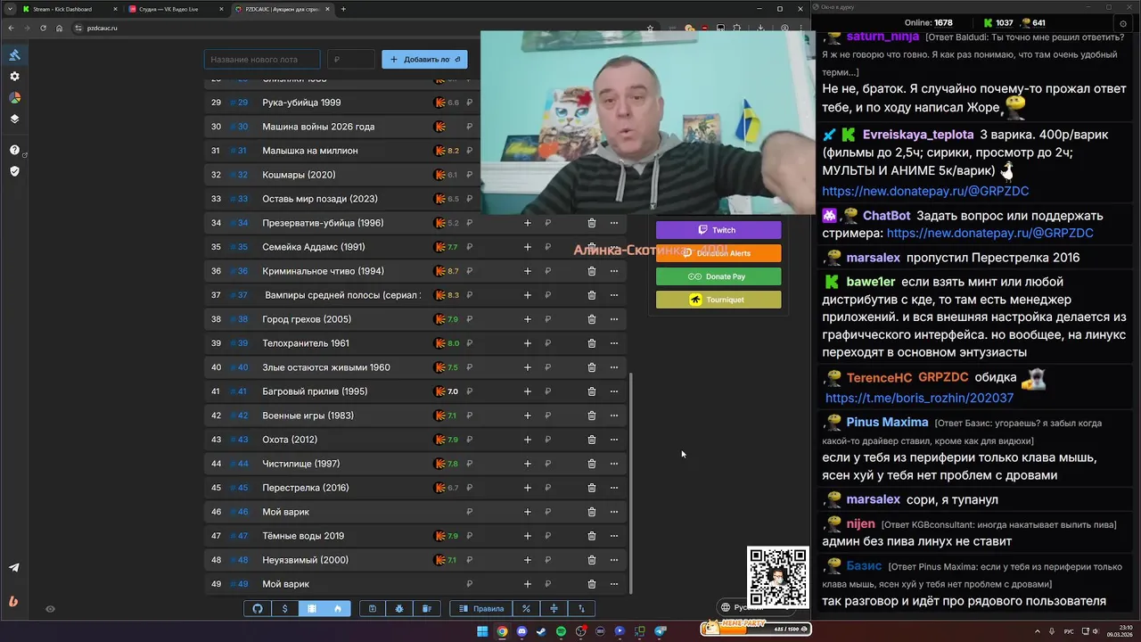This screenshot has width=1141, height=642.
Task: Click the shield check icon in sidebar
Action: coord(14,171)
